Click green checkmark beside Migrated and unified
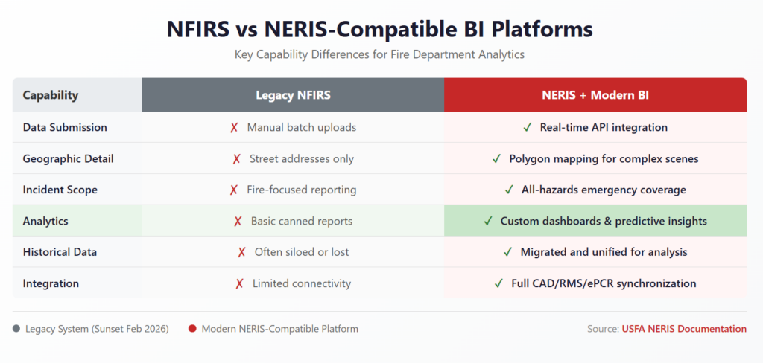The image size is (763, 363). (507, 253)
